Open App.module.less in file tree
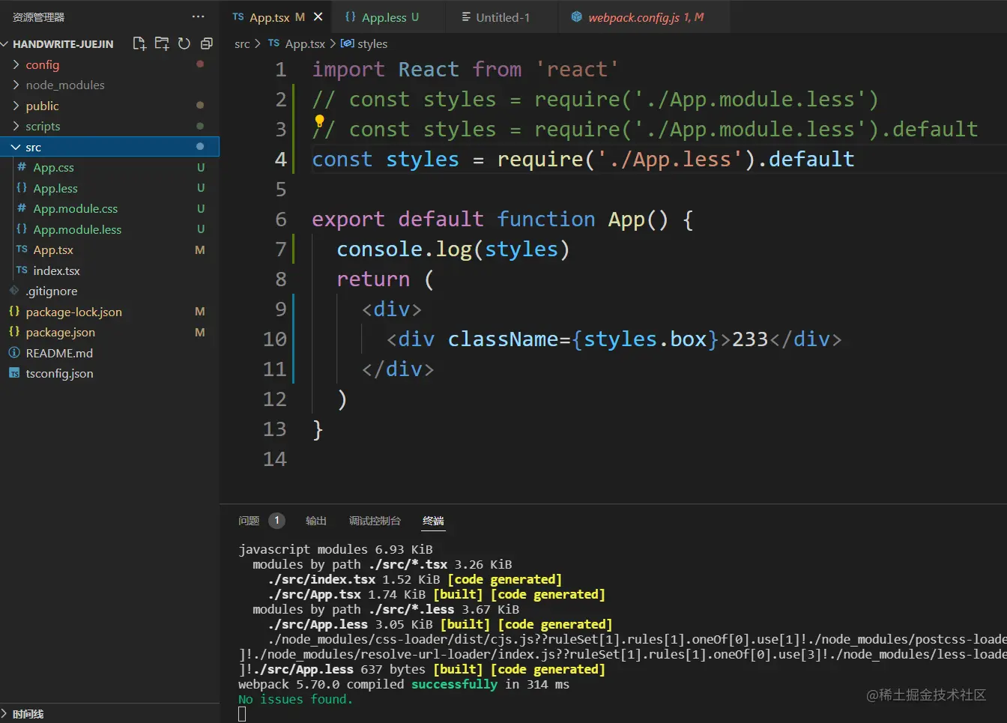Screen dimensions: 1007x723 77,229
